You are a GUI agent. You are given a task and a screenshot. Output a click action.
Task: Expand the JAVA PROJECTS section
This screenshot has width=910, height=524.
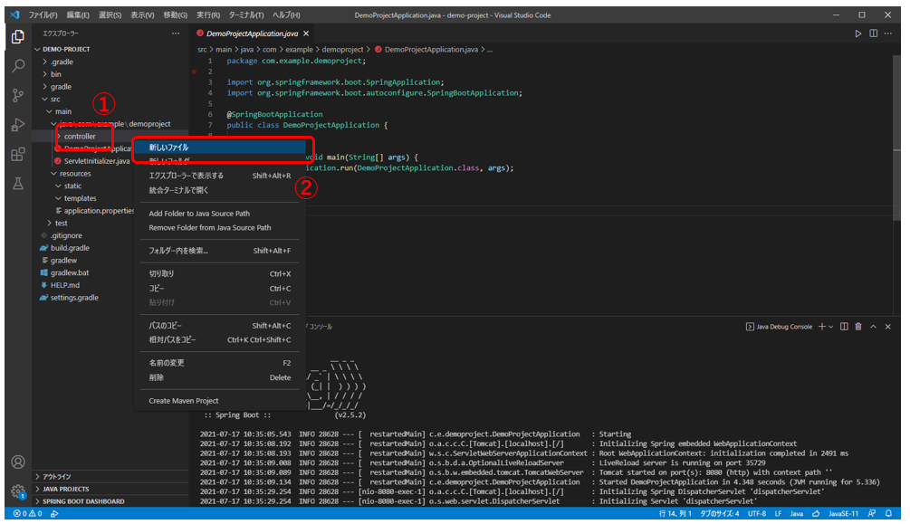[x=110, y=490]
